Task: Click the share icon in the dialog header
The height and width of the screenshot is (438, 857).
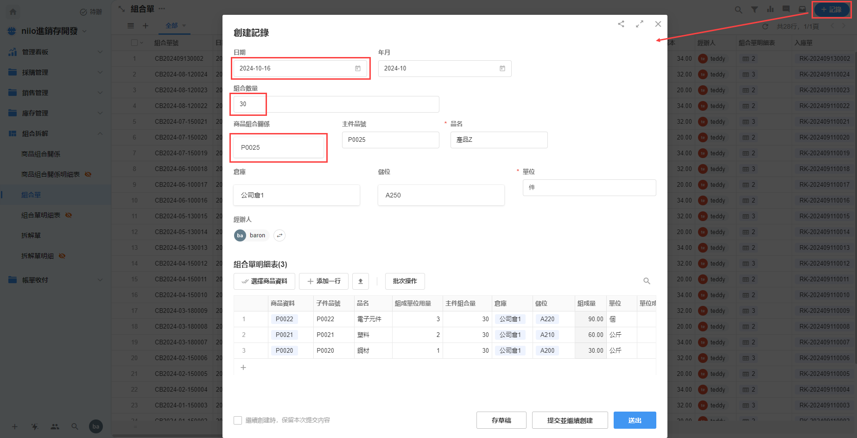Action: 621,24
